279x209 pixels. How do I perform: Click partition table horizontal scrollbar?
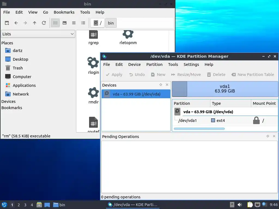(x=199, y=129)
